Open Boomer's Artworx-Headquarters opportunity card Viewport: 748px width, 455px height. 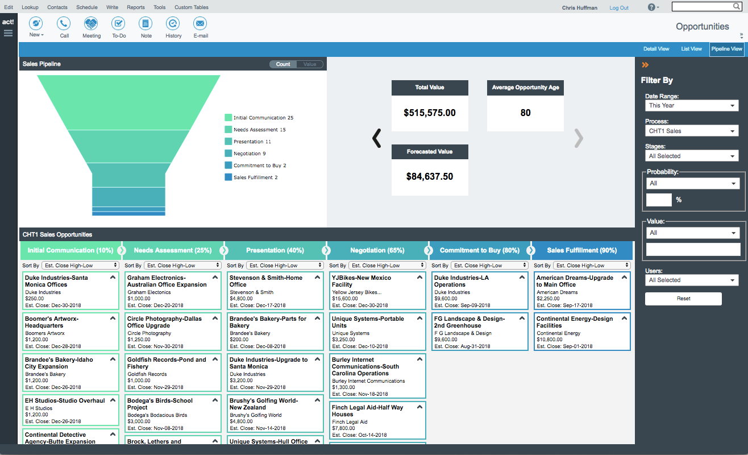coord(70,333)
